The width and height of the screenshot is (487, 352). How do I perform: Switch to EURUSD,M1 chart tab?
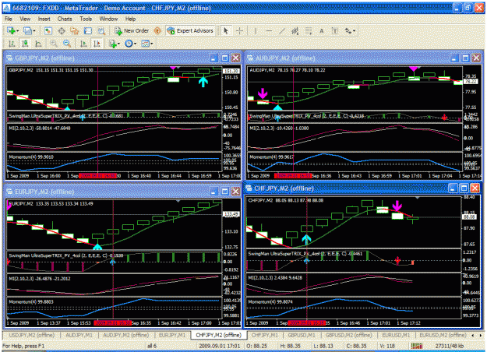pyautogui.click(x=396, y=335)
